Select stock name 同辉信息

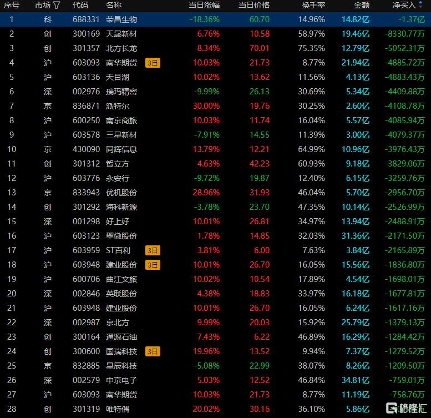tap(121, 149)
